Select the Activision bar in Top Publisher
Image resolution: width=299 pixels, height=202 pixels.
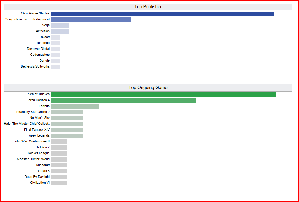60,31
